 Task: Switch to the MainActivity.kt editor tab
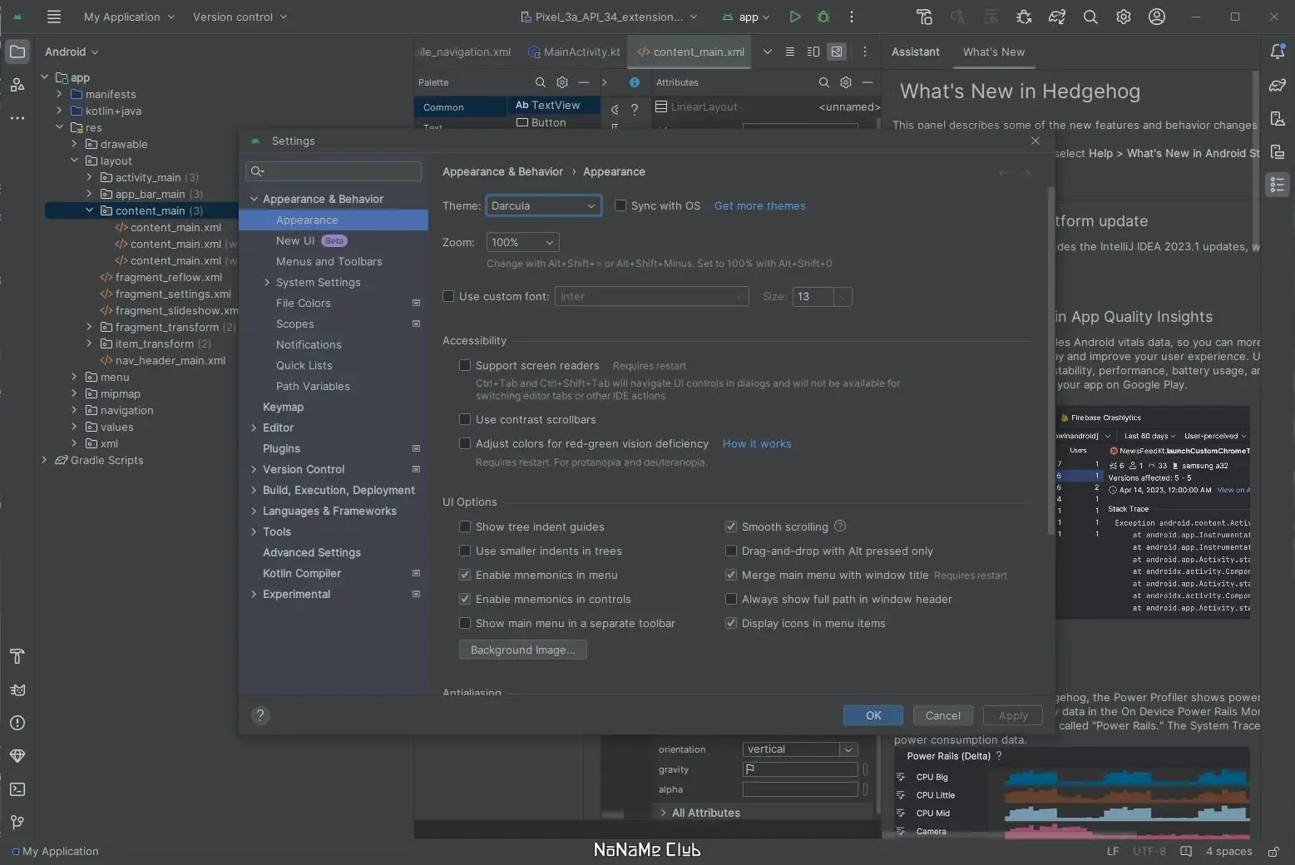coord(574,52)
